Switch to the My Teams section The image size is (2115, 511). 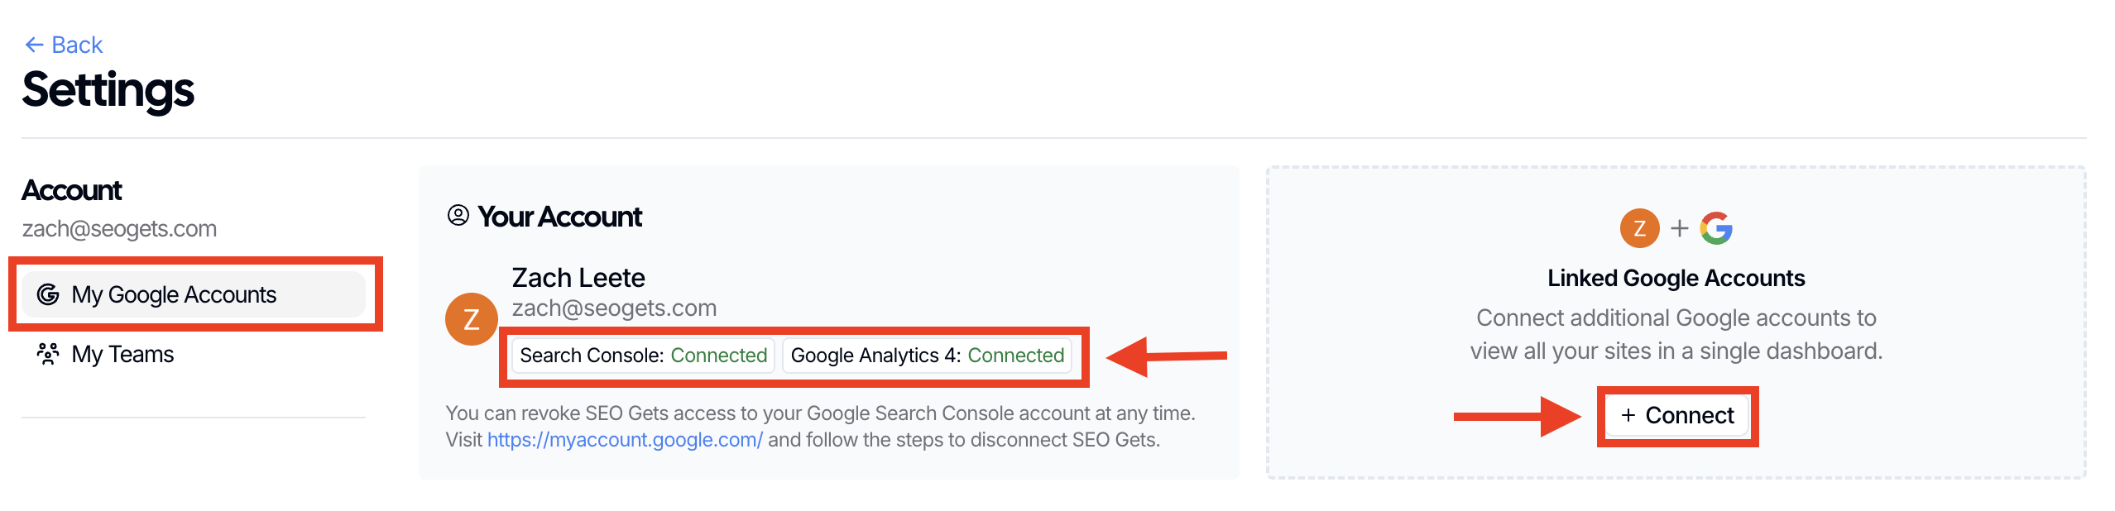click(x=122, y=354)
